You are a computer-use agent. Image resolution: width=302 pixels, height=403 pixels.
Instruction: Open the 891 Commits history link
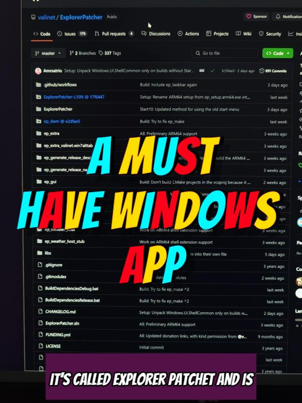pos(273,71)
